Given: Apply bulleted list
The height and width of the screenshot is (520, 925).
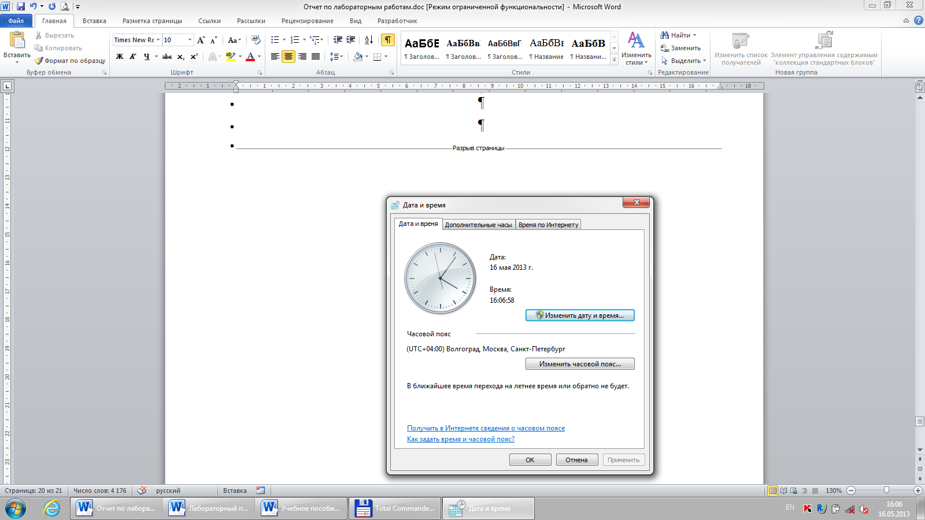Looking at the screenshot, I should point(275,40).
